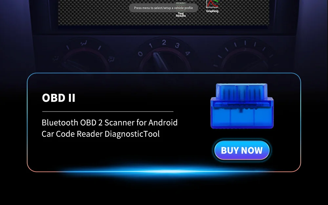Click the carbon fiber app screen background
Image resolution: width=328 pixels, height=205 pixels.
(x=94, y=12)
